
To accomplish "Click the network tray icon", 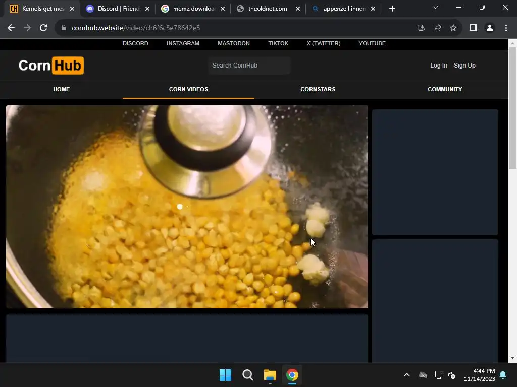I will tap(439, 375).
